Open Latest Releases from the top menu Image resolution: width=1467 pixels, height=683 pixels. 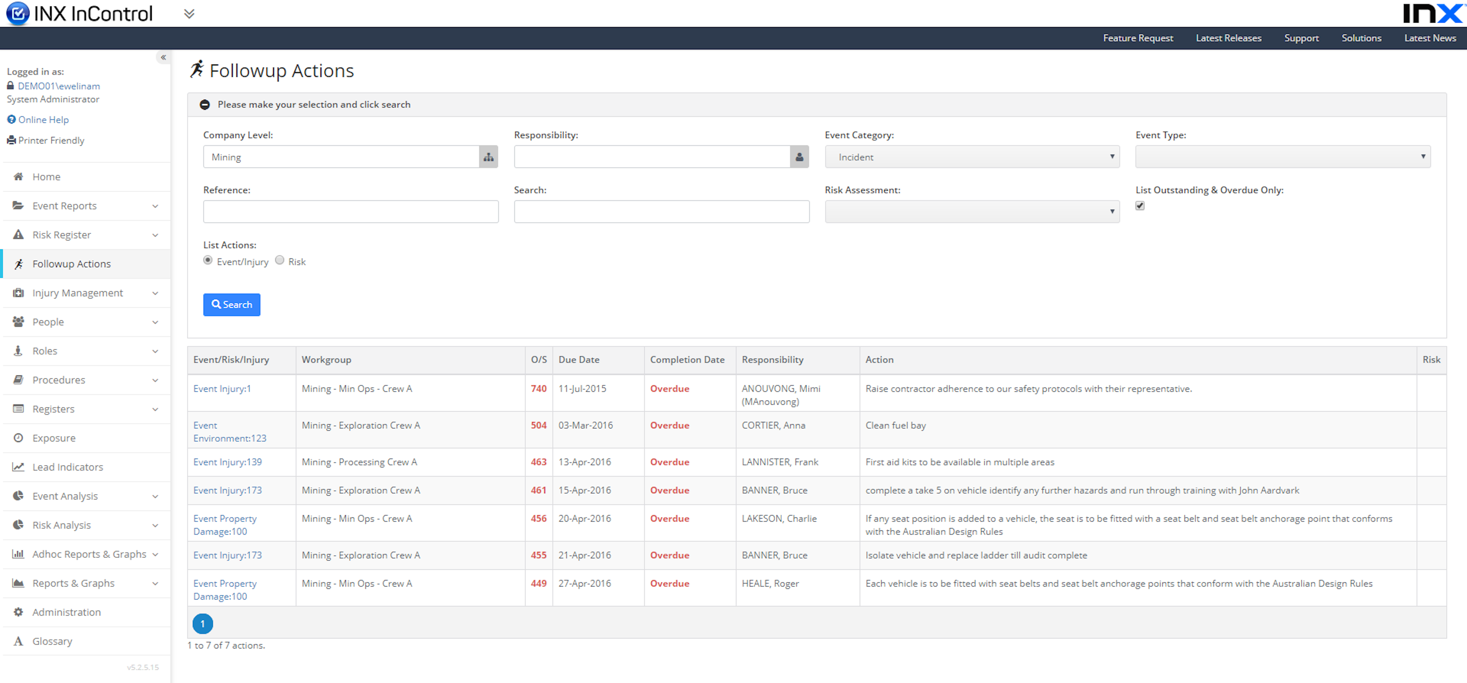(x=1228, y=38)
